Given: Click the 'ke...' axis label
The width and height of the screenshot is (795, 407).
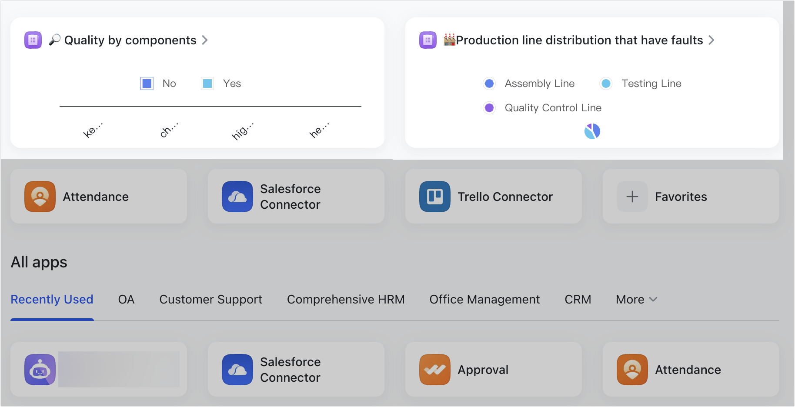Looking at the screenshot, I should coord(93,130).
